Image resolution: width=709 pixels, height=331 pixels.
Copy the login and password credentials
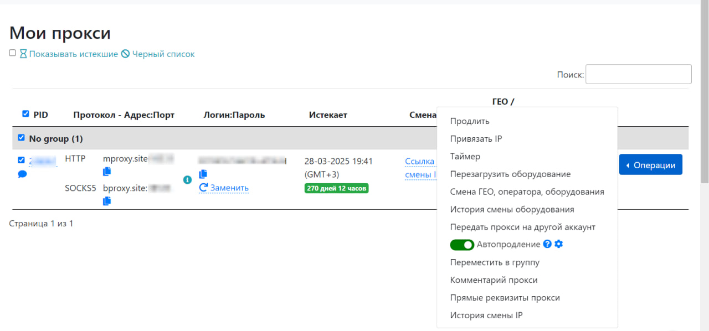point(203,174)
